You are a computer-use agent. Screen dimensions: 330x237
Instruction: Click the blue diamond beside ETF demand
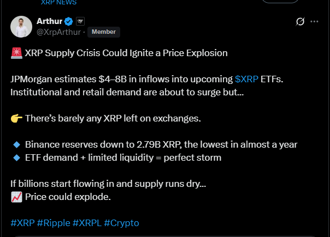[x=16, y=158]
